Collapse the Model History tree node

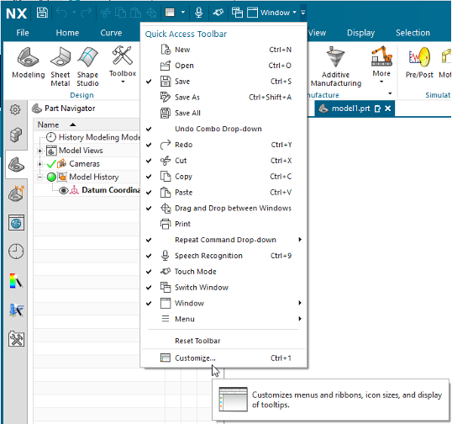40,177
